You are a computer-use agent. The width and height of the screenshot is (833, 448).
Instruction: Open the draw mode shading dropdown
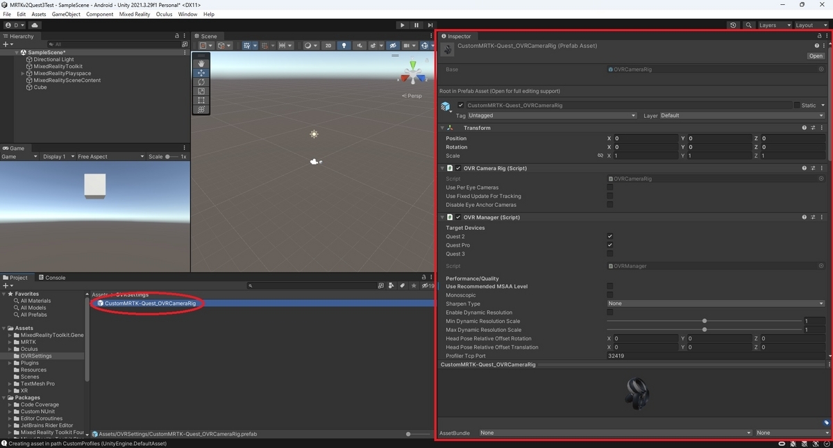point(311,46)
